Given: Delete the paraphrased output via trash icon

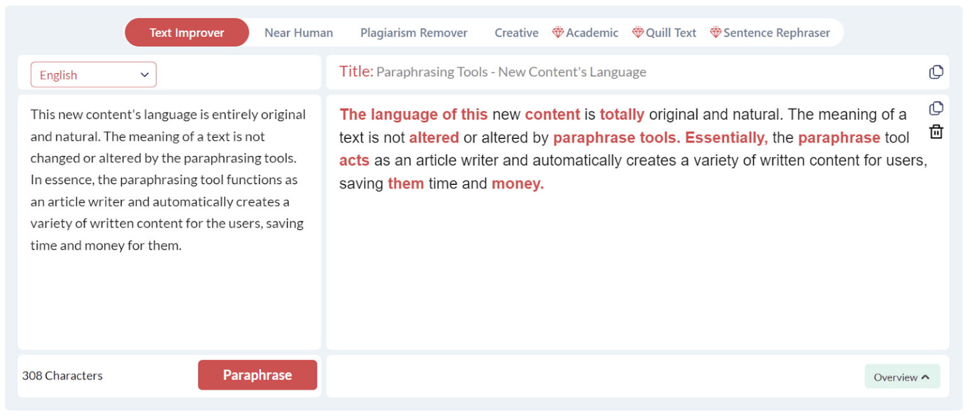Looking at the screenshot, I should tap(936, 131).
